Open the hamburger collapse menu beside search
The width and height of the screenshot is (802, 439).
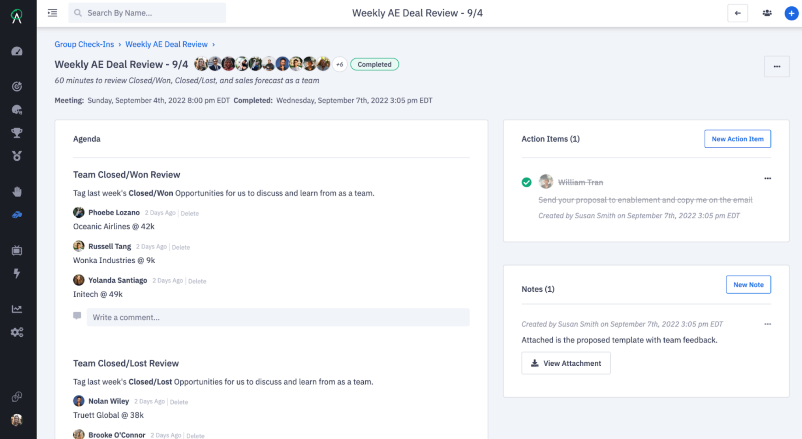tap(52, 13)
